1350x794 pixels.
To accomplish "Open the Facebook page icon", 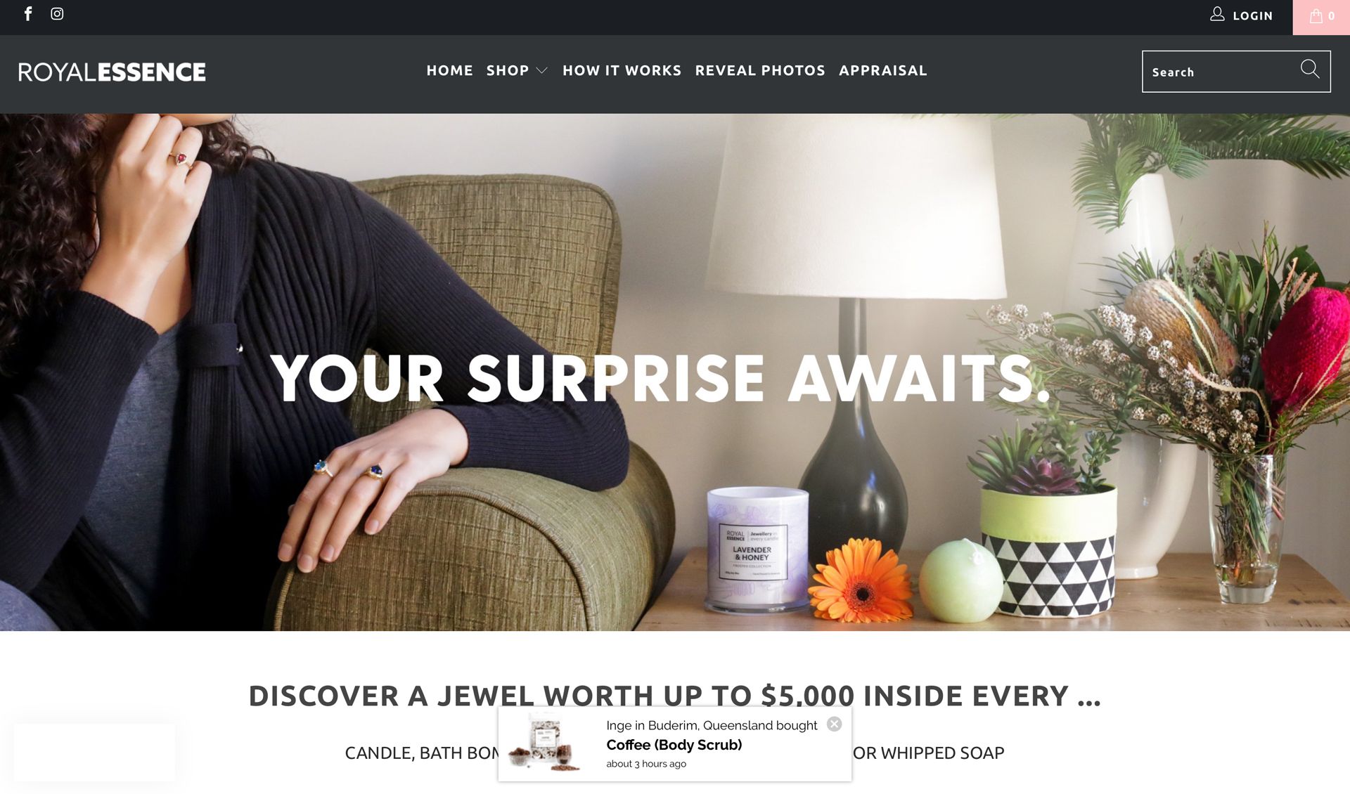I will click(28, 14).
